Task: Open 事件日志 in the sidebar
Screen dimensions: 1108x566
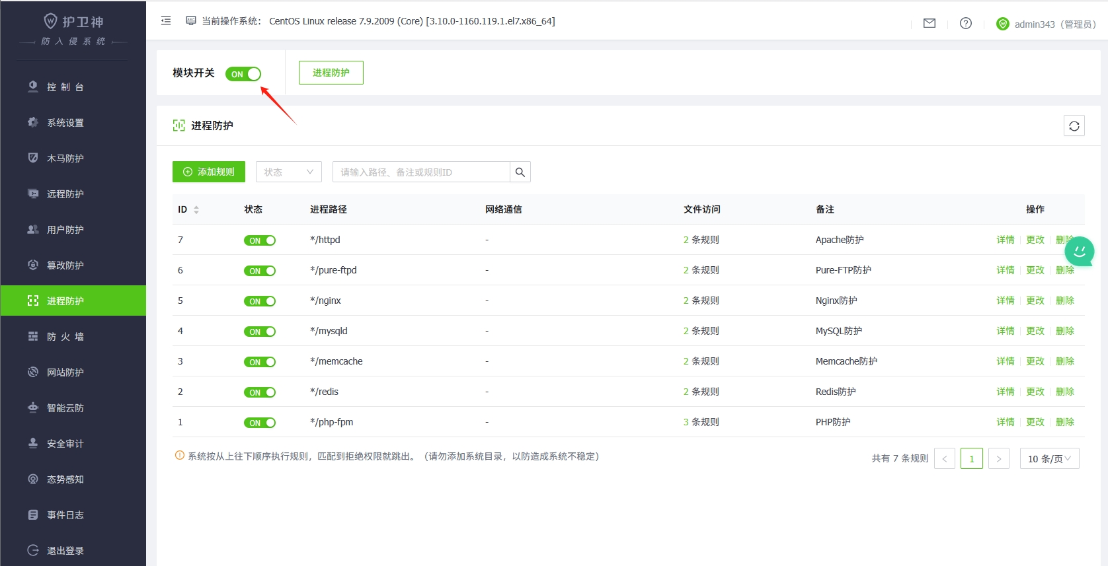Action: pyautogui.click(x=73, y=514)
